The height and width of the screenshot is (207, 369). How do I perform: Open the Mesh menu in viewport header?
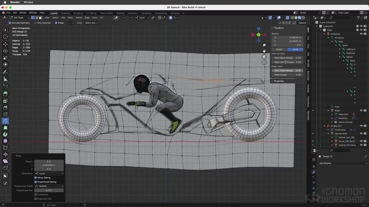(71, 18)
